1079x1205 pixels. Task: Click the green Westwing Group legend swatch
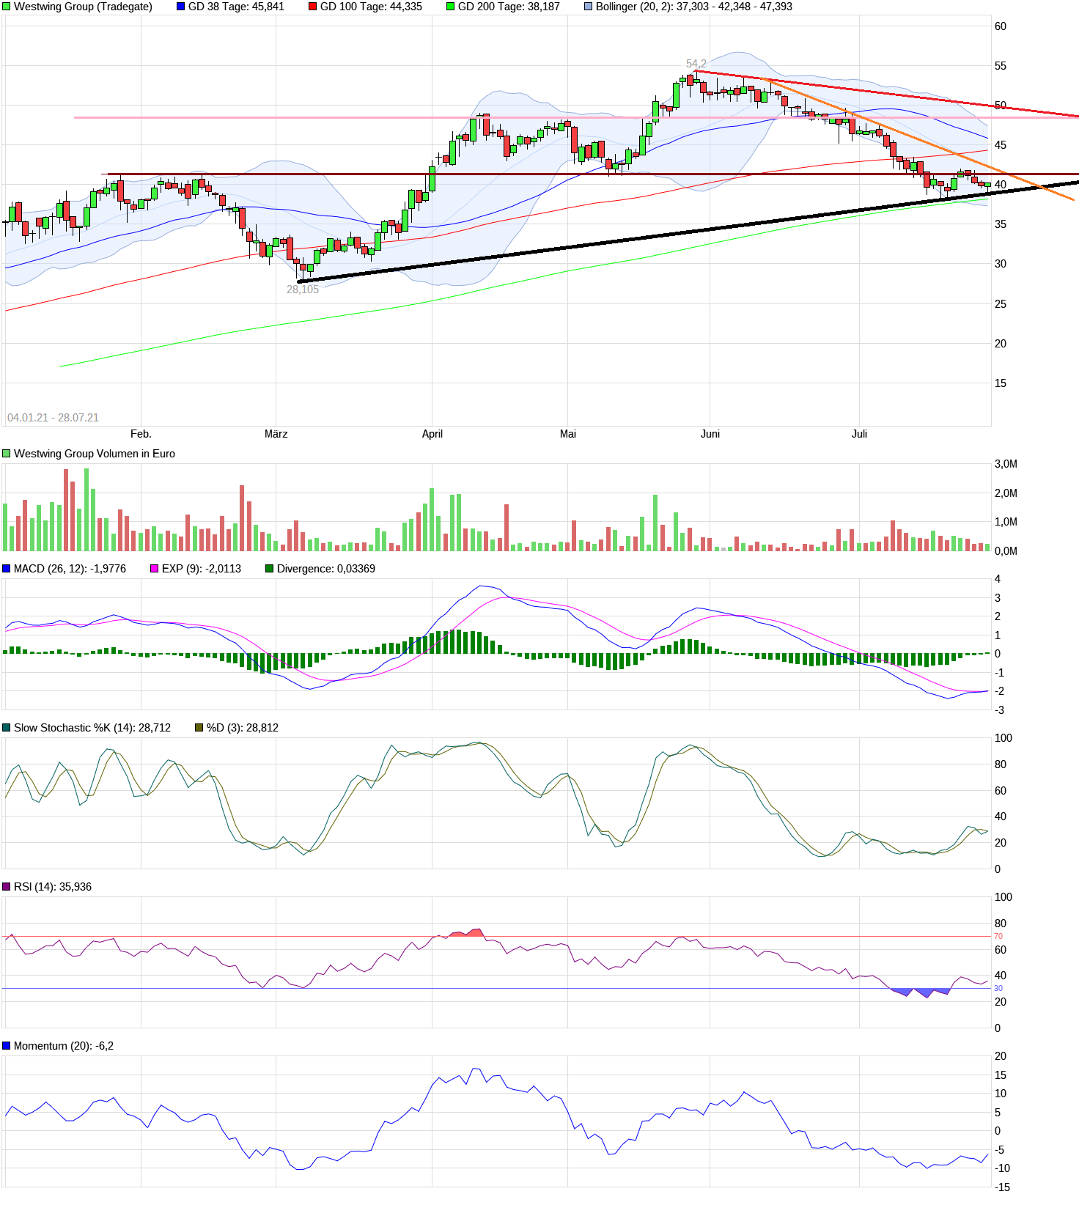pyautogui.click(x=7, y=7)
